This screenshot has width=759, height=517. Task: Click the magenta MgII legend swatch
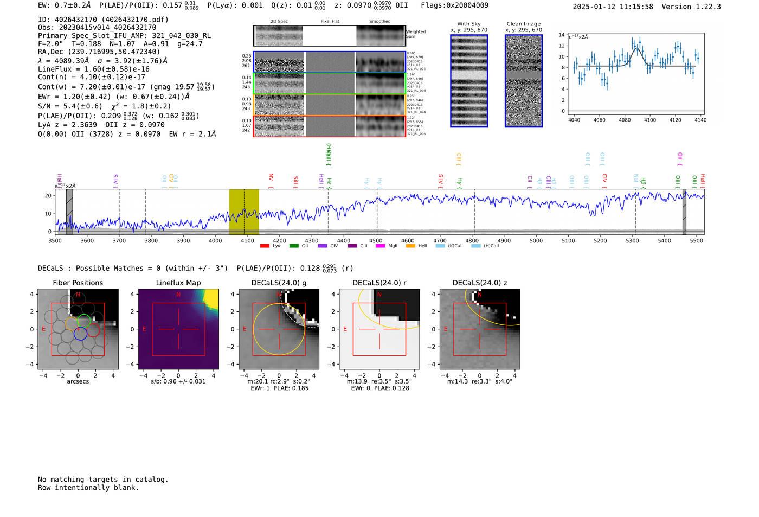[380, 246]
